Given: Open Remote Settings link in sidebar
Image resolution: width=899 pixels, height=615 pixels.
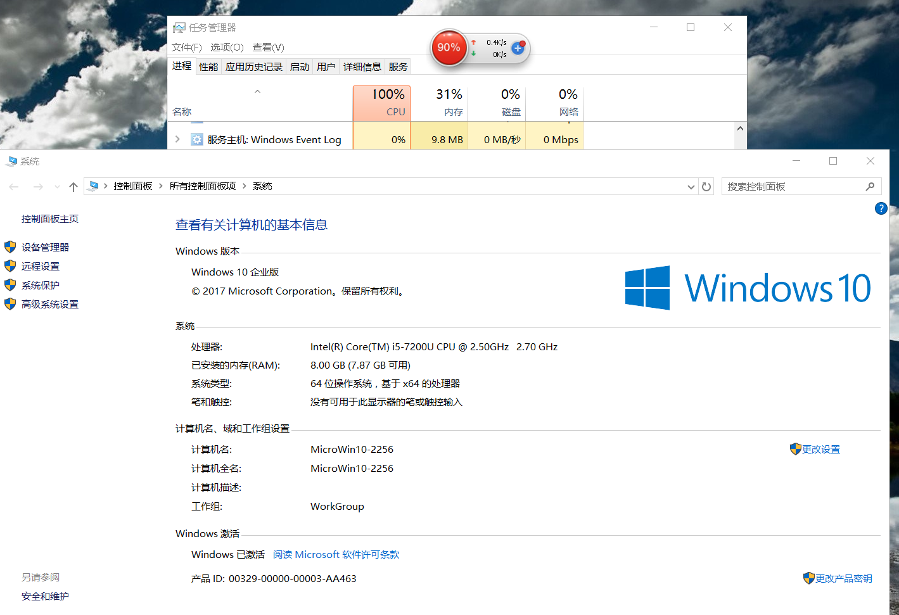Looking at the screenshot, I should tap(41, 266).
